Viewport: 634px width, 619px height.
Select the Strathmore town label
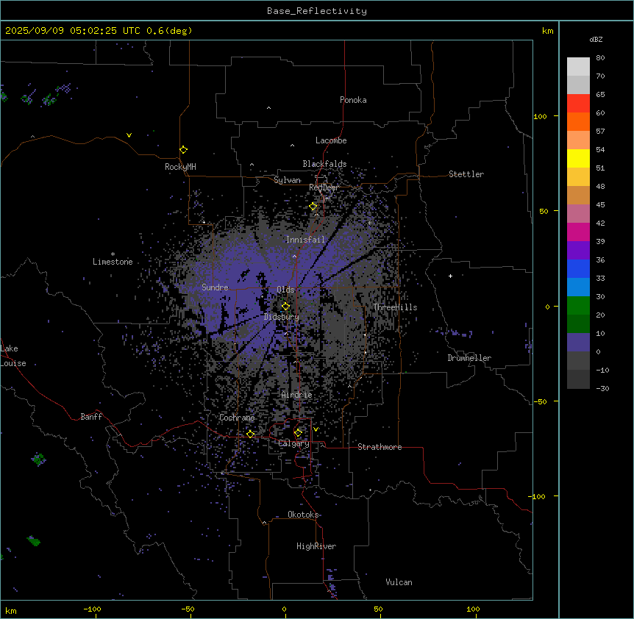point(380,447)
